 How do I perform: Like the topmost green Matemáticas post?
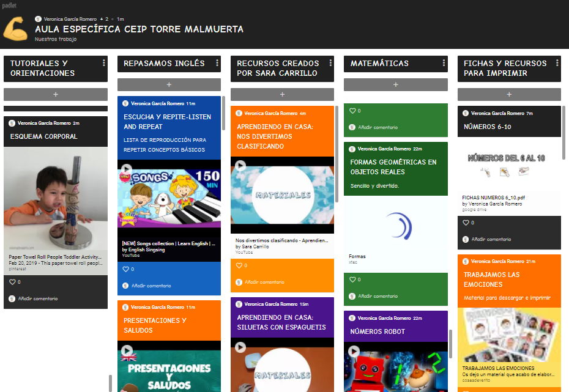click(x=352, y=111)
